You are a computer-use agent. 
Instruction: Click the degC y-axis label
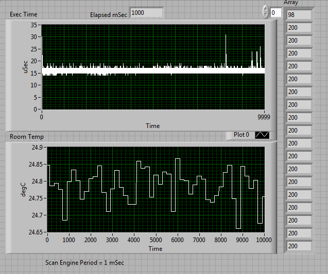click(23, 190)
